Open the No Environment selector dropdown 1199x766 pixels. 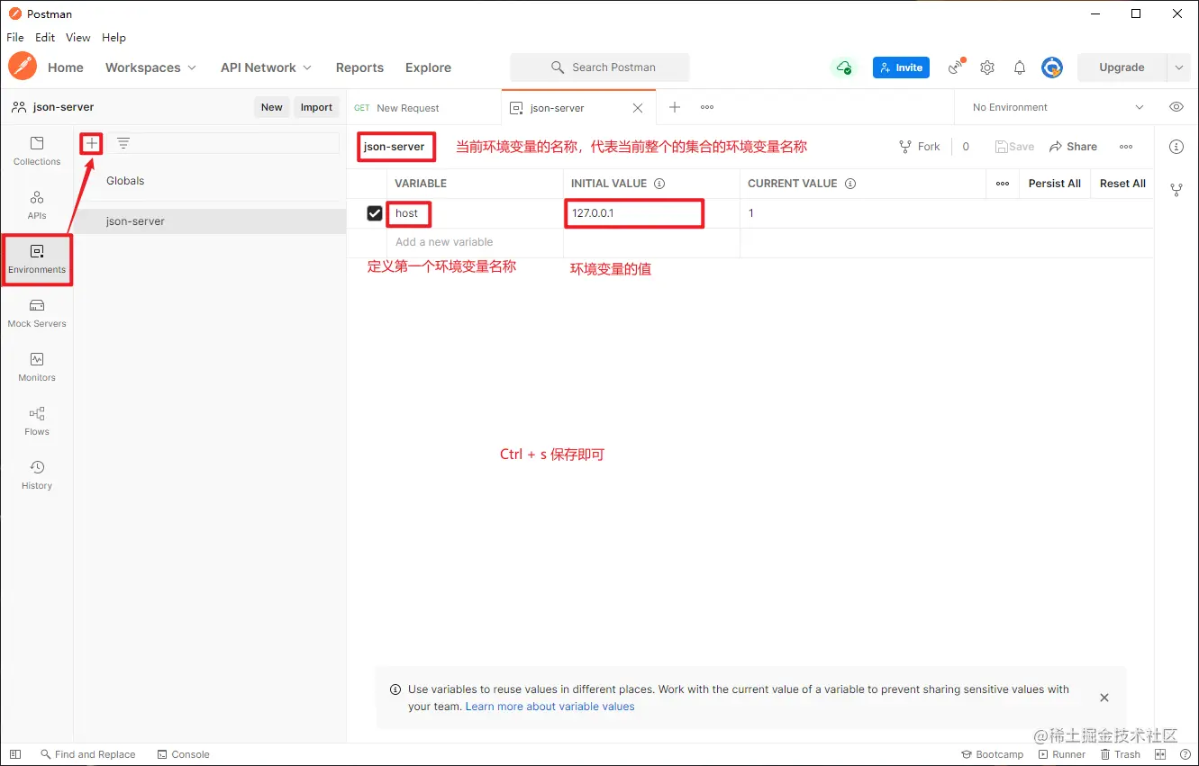[x=1058, y=107]
